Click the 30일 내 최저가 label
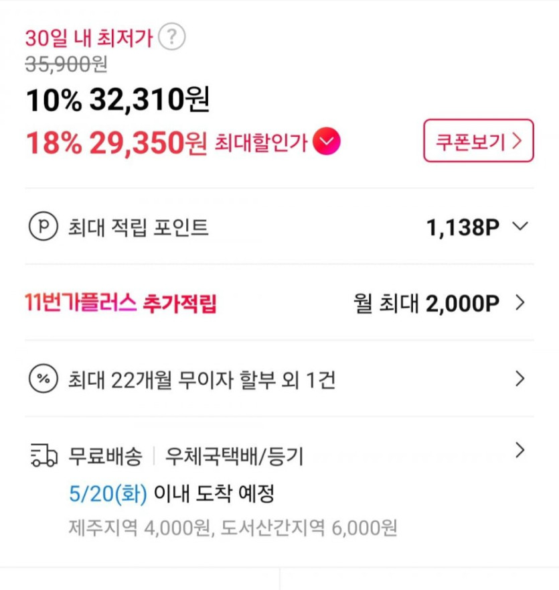Screen dimensions: 559x590 pos(89,38)
